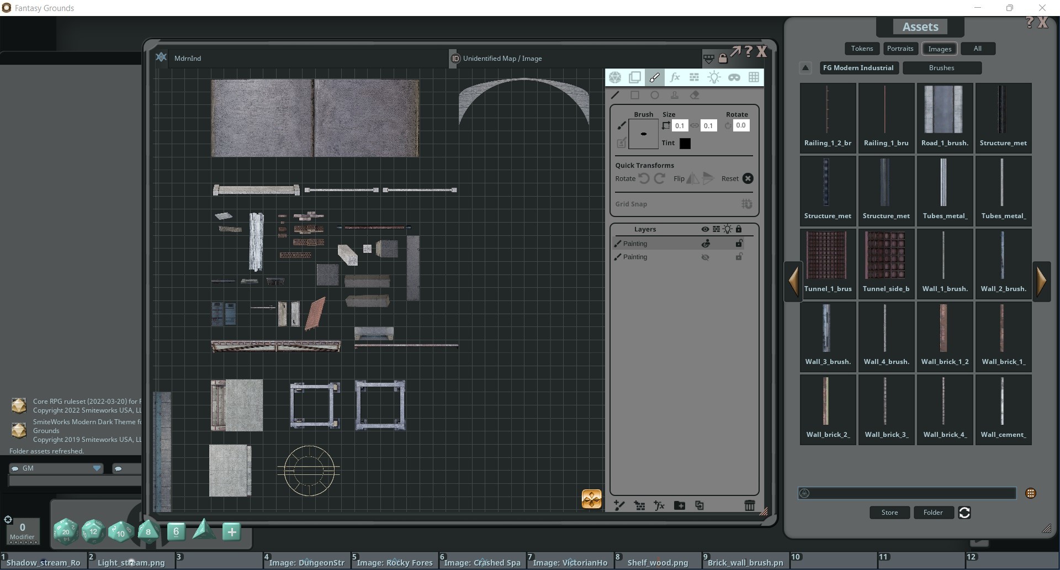This screenshot has height=570, width=1060.
Task: Open the Effects (fx) panel
Action: click(675, 77)
